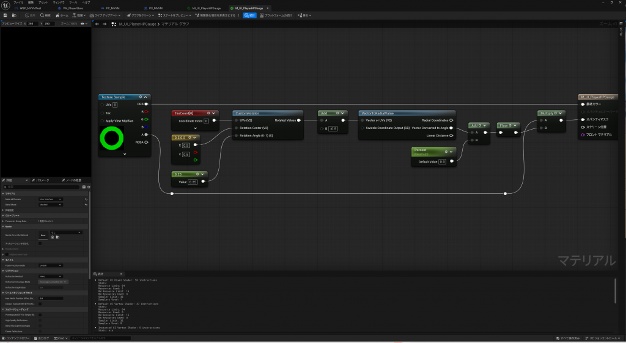This screenshot has width=626, height=343.
Task: Collapse the Texture Sample node chevron
Action: click(125, 154)
